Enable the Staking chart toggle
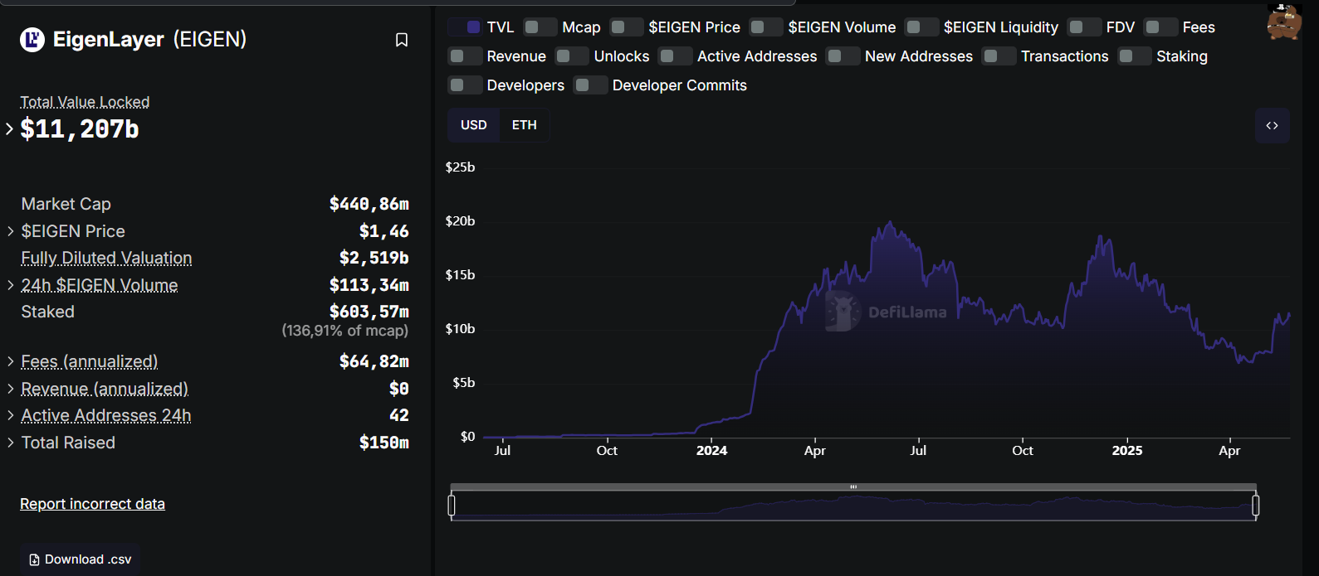This screenshot has width=1319, height=576. tap(1135, 56)
